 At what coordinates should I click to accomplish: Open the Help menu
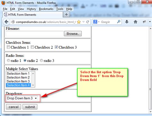[69, 9]
